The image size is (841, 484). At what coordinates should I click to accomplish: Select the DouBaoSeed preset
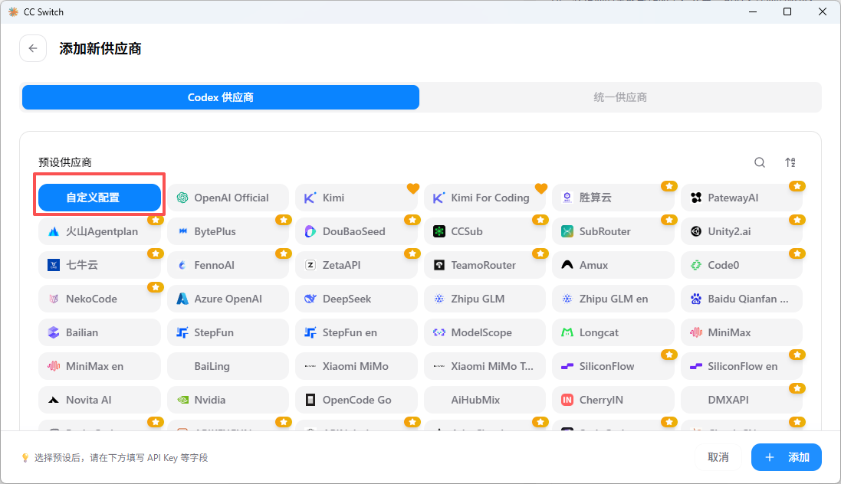click(356, 231)
